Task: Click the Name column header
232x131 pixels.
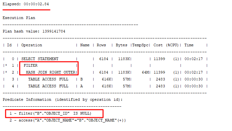Action: (85, 45)
